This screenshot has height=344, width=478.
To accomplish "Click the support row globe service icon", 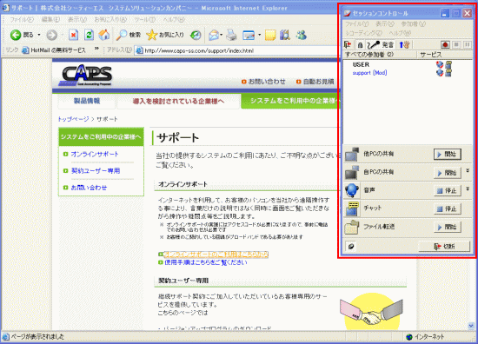I will click(439, 73).
